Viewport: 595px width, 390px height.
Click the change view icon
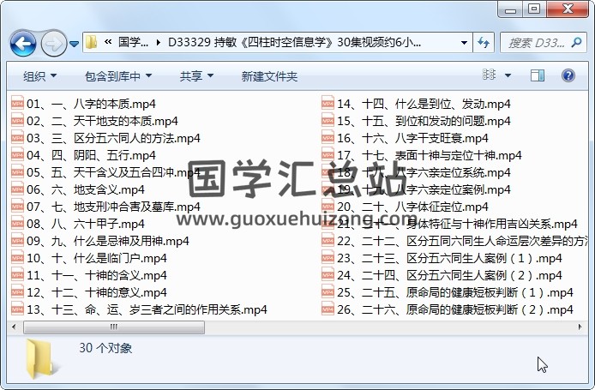click(489, 75)
